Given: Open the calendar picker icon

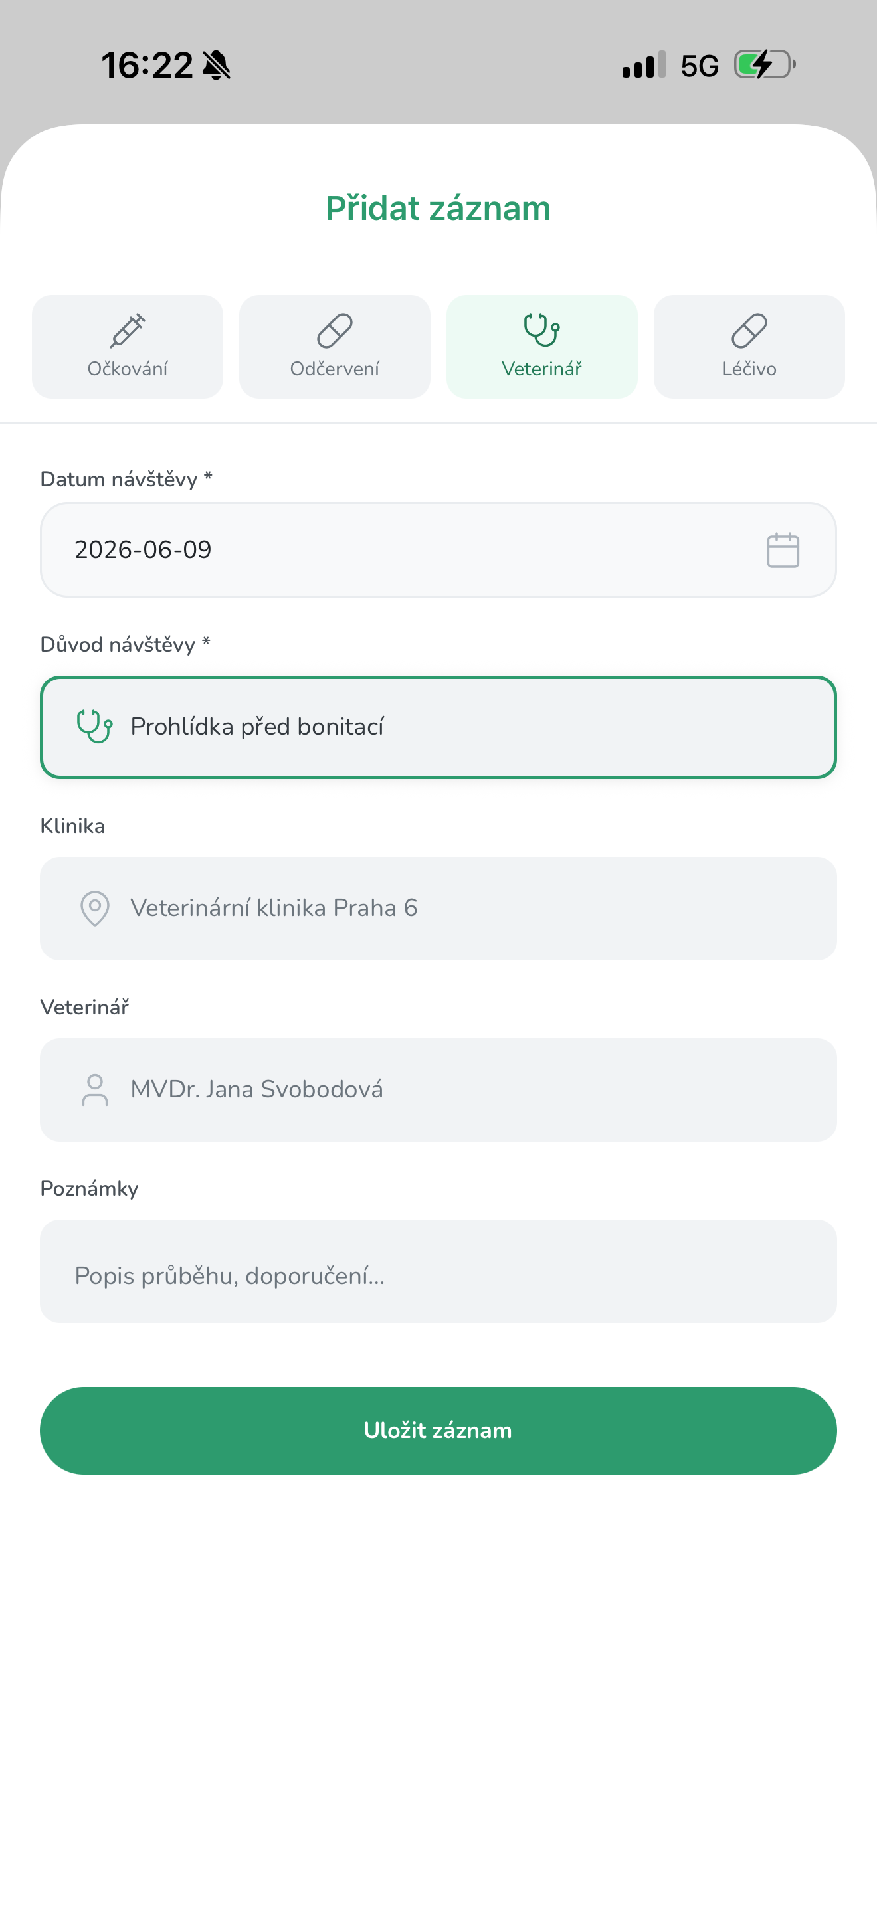Looking at the screenshot, I should 783,550.
